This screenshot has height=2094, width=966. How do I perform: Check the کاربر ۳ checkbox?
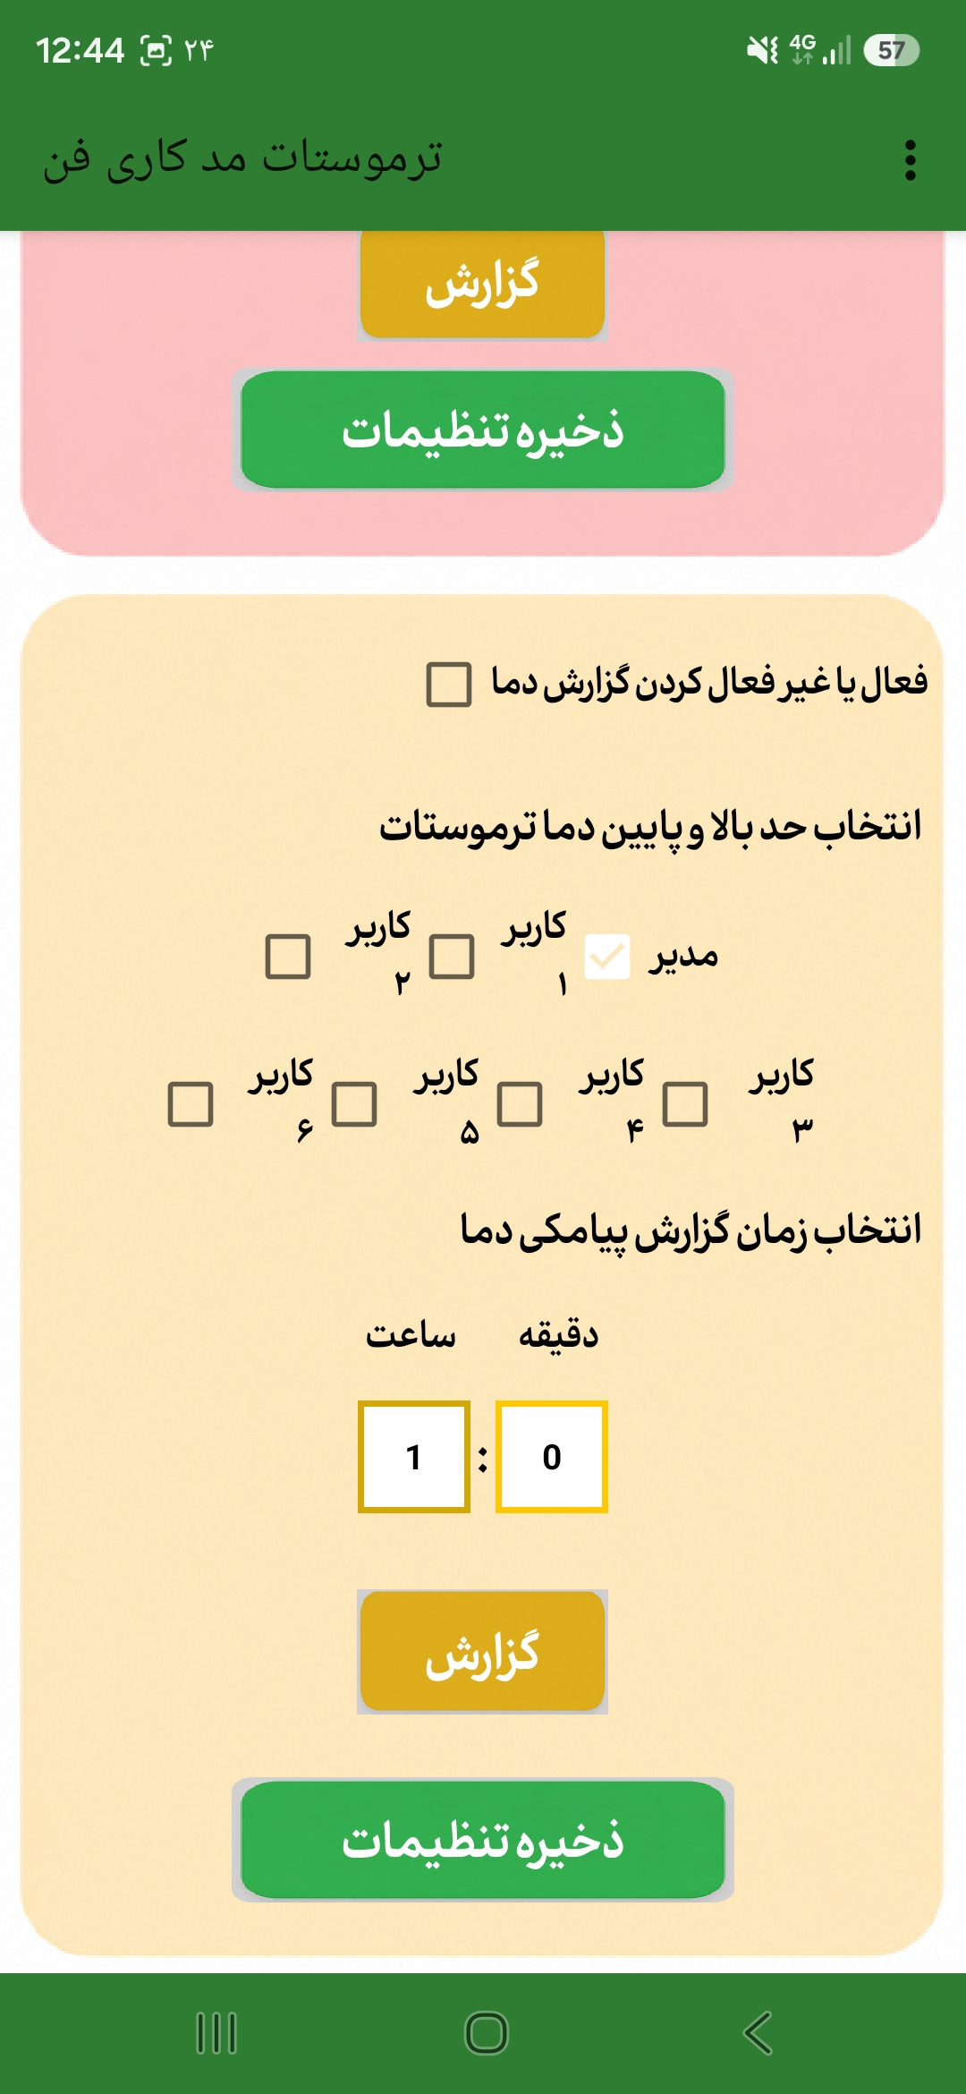coord(685,1103)
